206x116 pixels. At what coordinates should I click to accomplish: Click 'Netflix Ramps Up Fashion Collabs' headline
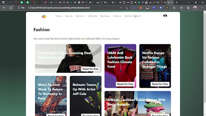[x=154, y=60]
